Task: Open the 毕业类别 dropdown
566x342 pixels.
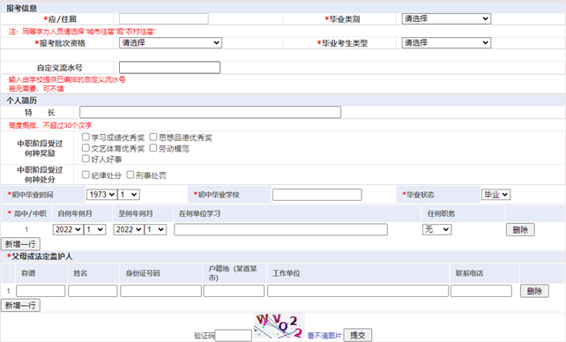Action: 446,19
